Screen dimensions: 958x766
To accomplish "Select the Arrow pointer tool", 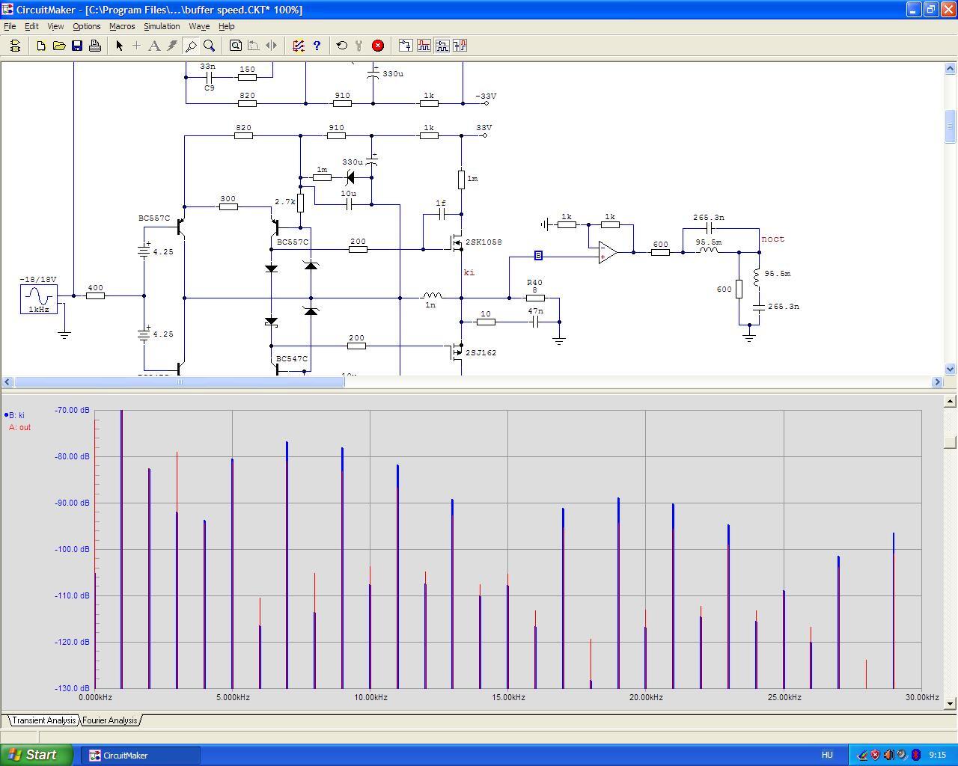I will (x=119, y=46).
